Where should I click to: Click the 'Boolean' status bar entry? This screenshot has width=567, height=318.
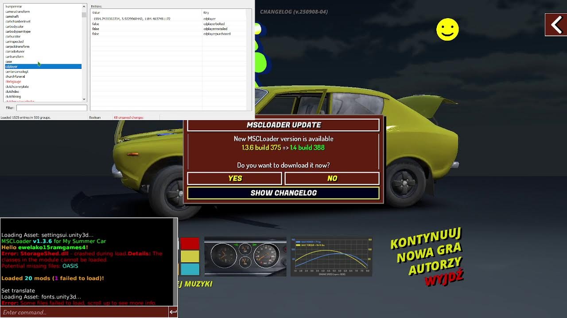(x=95, y=117)
